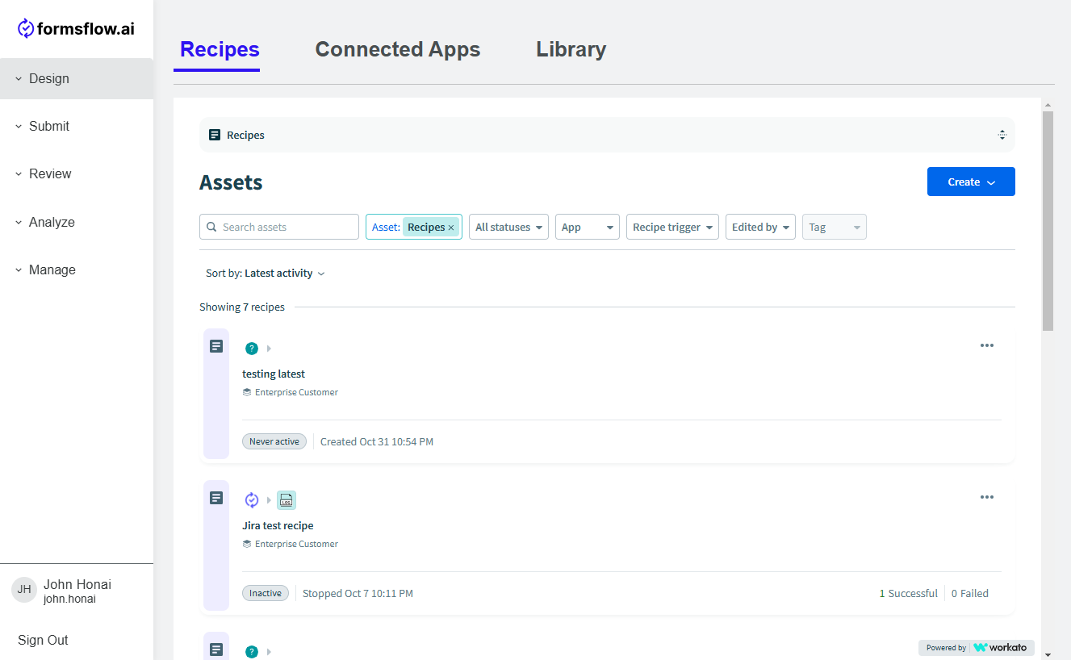
Task: Expand the Review sidebar section
Action: coord(77,173)
